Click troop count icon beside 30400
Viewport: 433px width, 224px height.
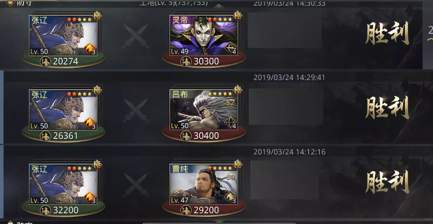186,136
